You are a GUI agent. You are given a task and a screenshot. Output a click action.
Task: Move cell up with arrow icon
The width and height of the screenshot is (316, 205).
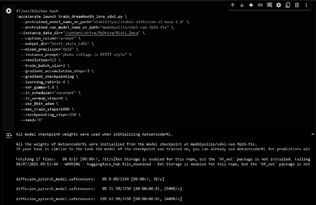point(233,5)
